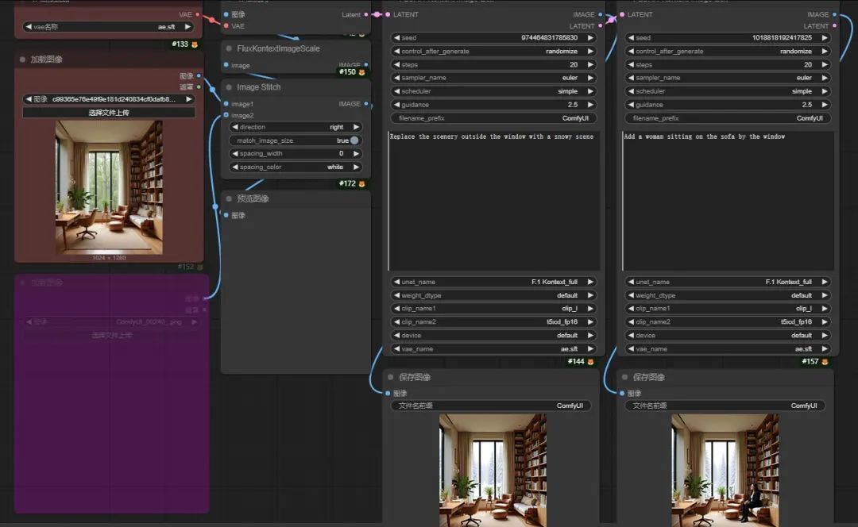Click the title dot of 加载图像 node with room photo
Viewport: 858px width, 527px height.
(23, 60)
